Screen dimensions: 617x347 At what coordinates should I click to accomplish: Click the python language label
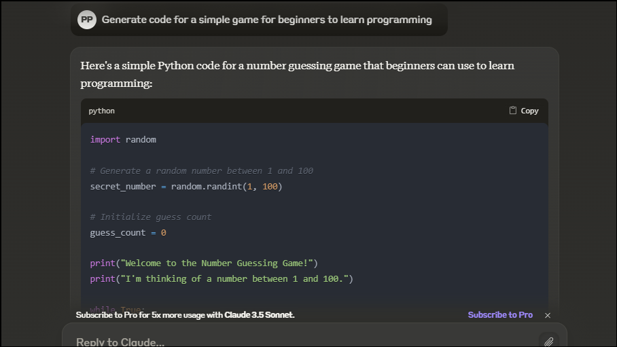[101, 111]
